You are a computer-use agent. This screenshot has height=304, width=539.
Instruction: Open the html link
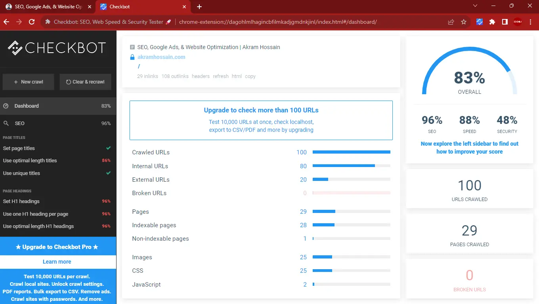(237, 76)
